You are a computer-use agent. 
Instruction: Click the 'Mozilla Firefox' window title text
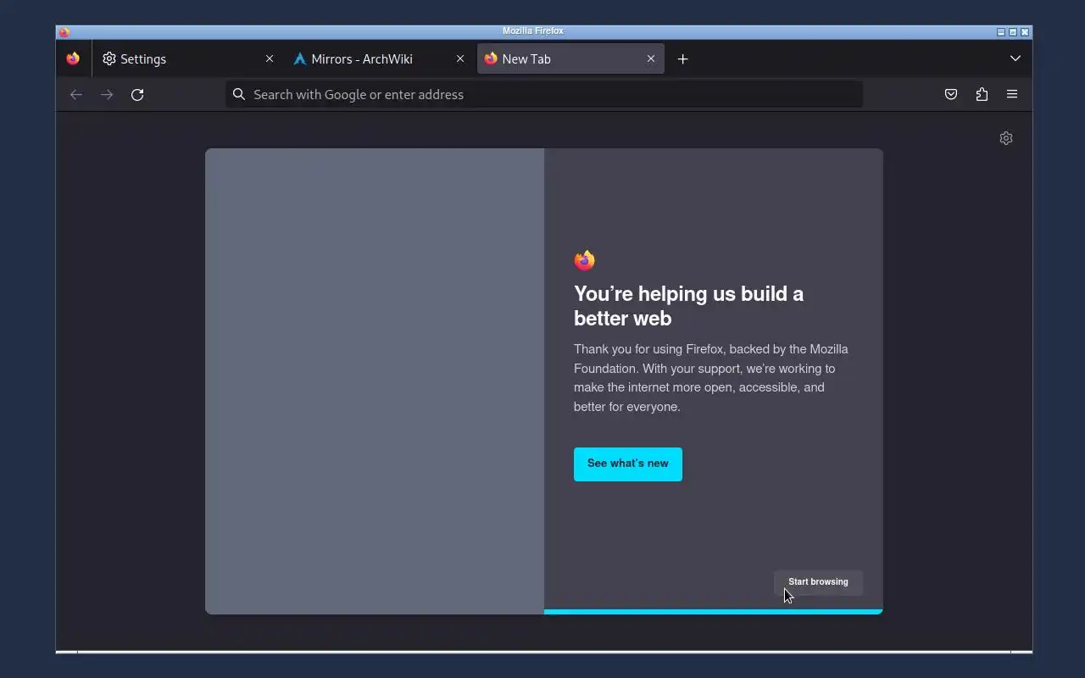533,31
